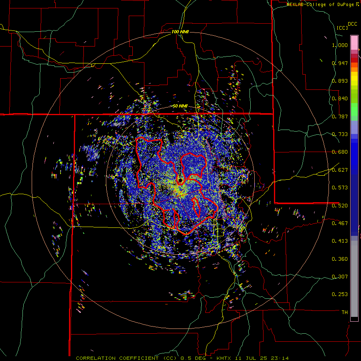
Task: Click the [CC] legend label
Action: pos(343,28)
